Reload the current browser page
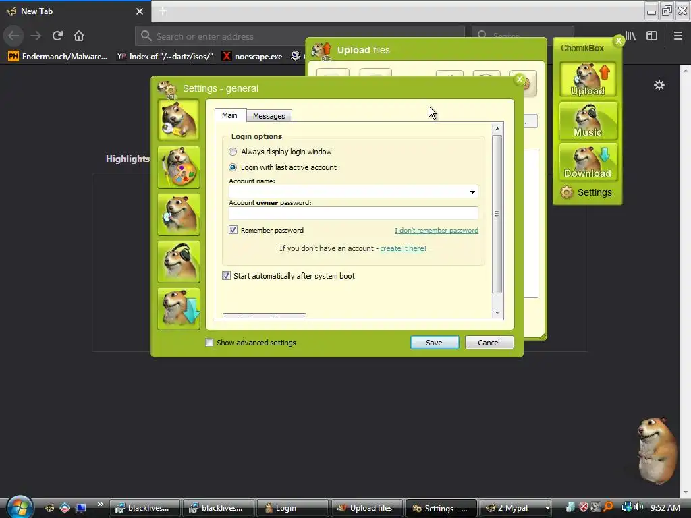Viewport: 691px width, 518px height. (57, 36)
